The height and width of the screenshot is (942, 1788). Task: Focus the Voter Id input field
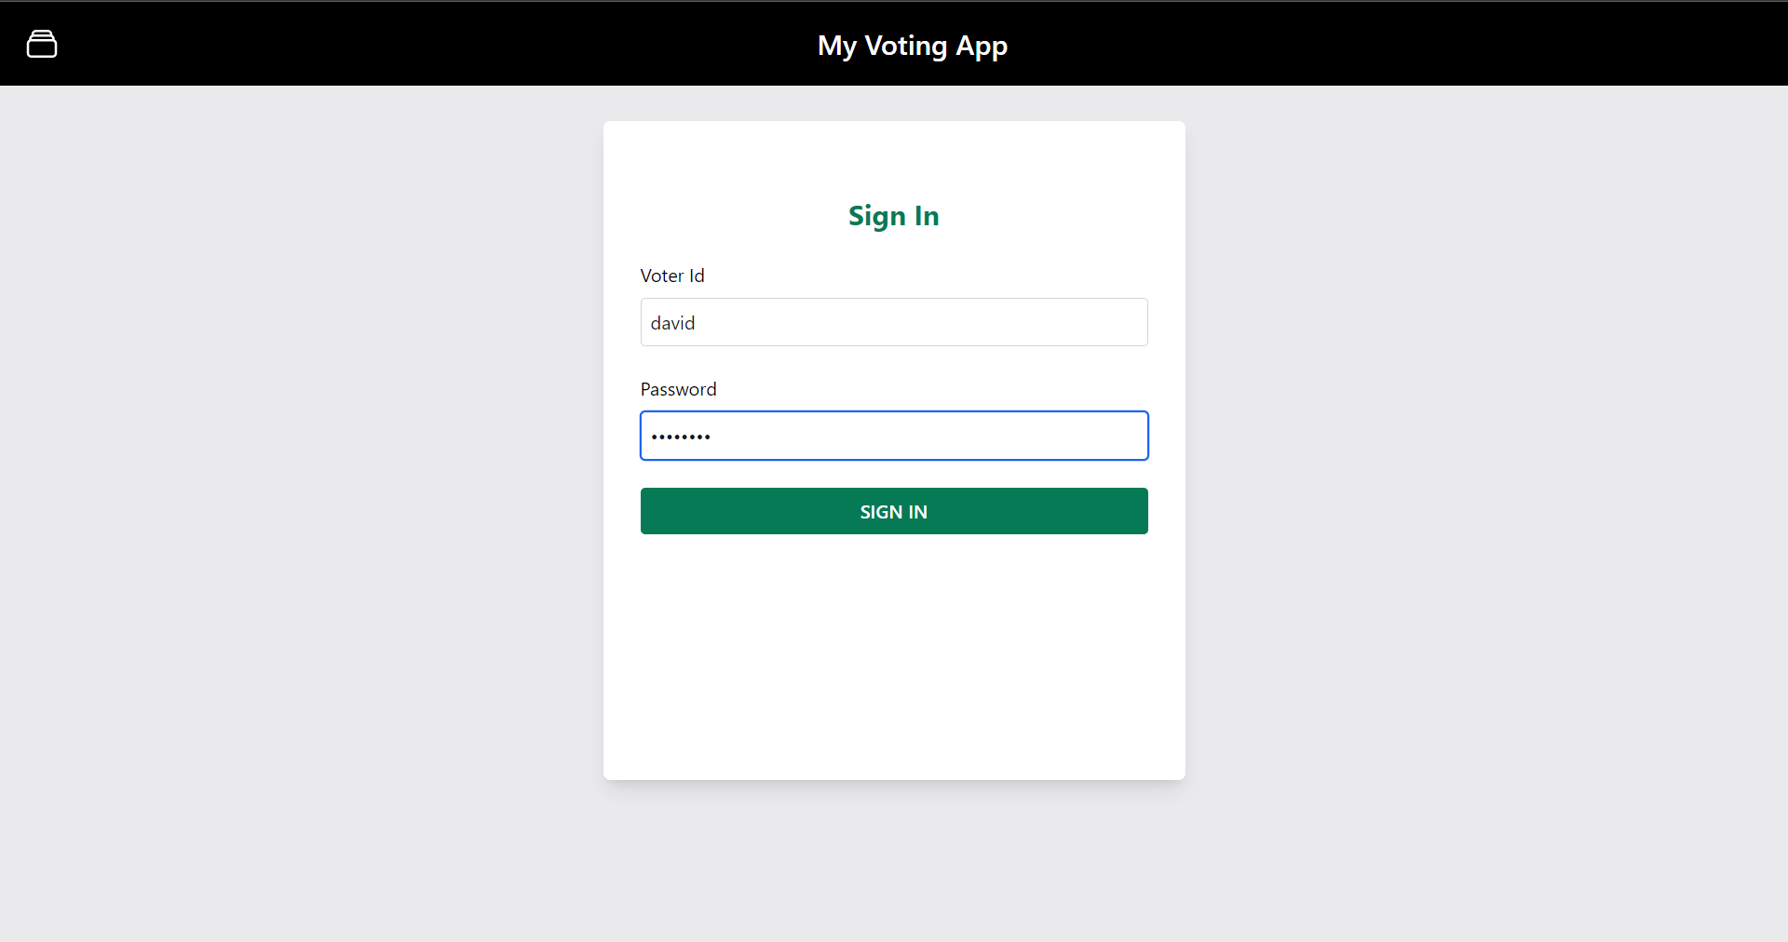click(894, 322)
